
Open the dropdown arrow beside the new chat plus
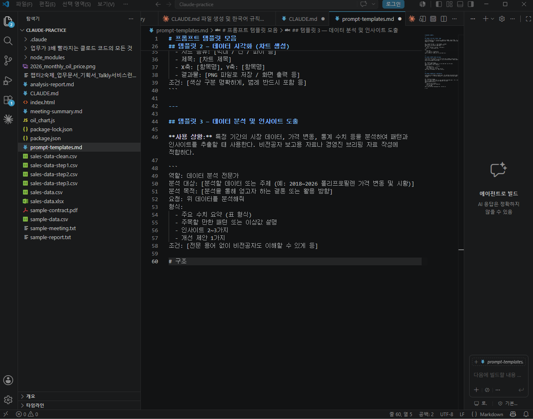click(x=492, y=19)
